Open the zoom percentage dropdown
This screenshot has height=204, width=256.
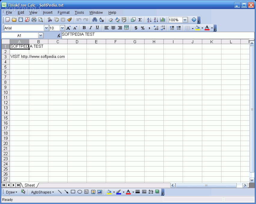(185, 20)
